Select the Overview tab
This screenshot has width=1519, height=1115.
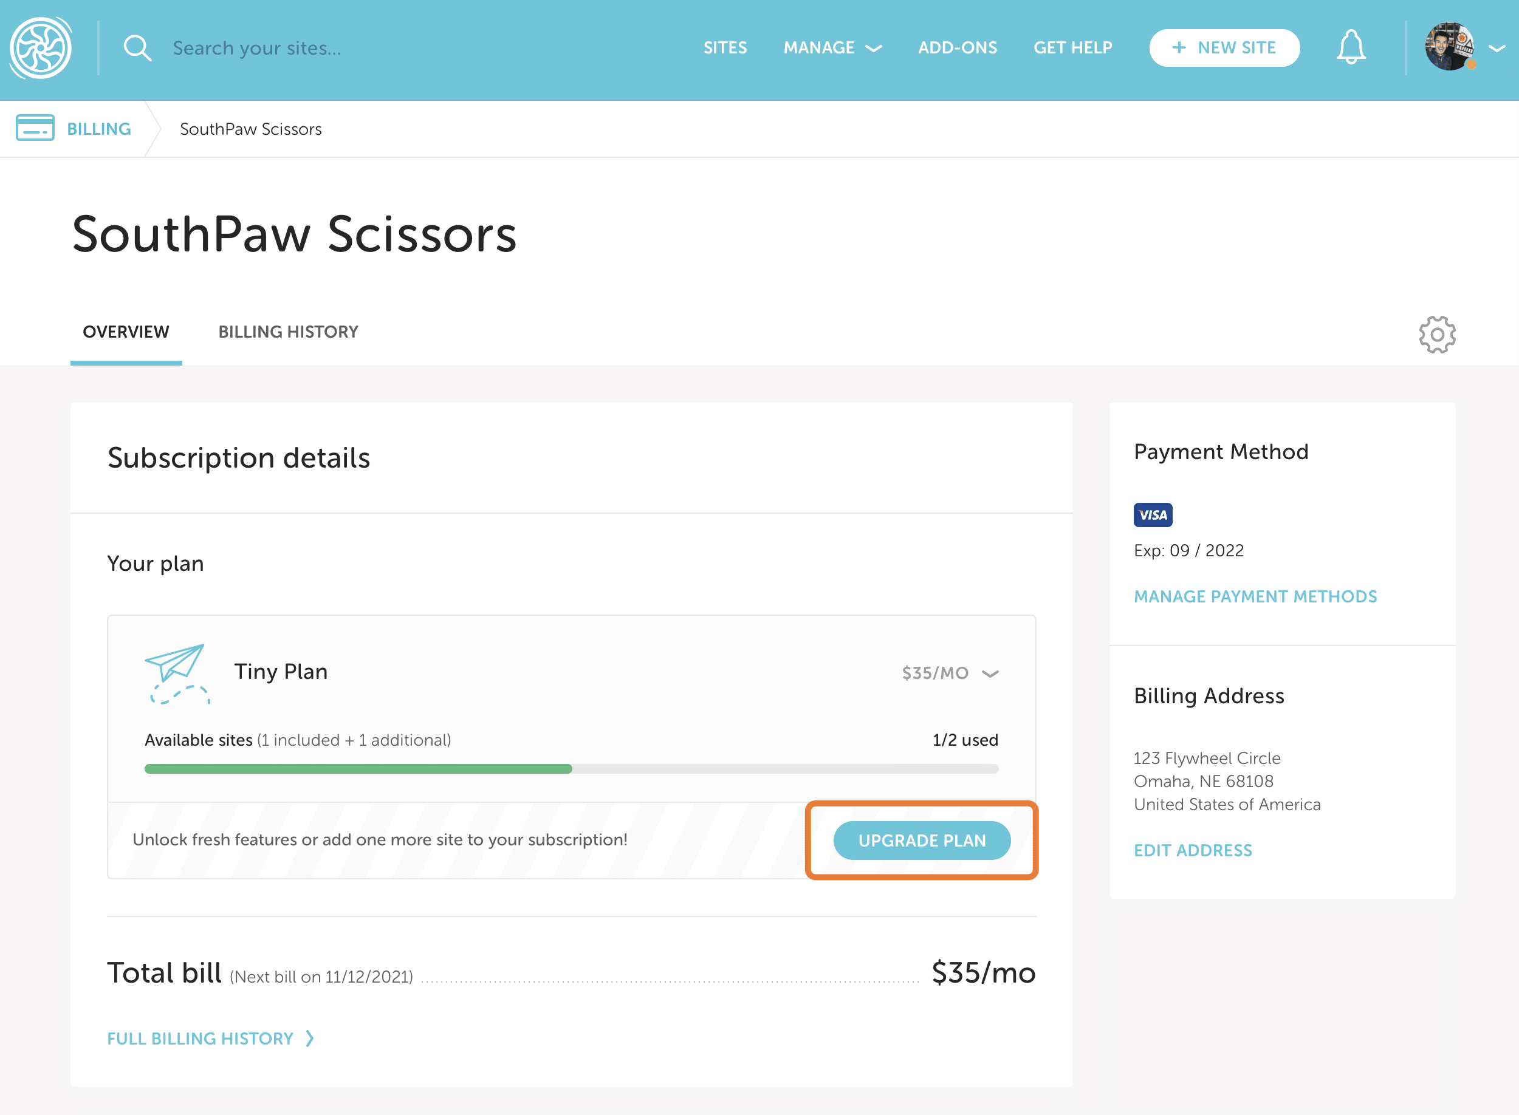click(126, 332)
